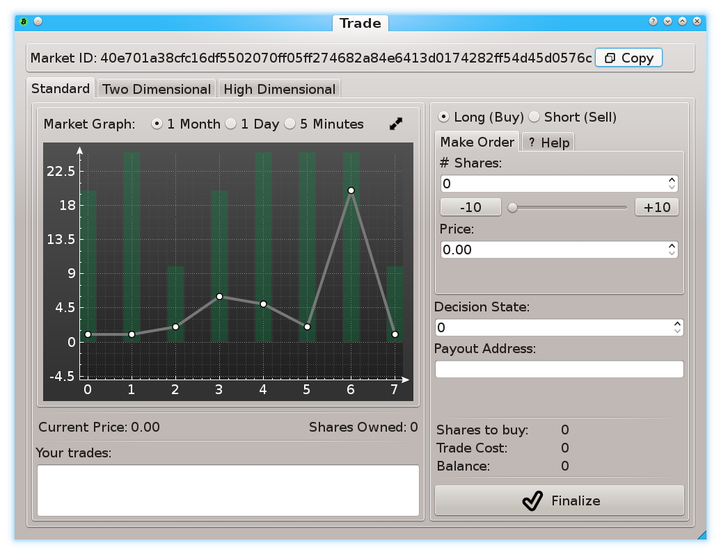Click the down-chevron shade icon in the titlebar

(667, 22)
